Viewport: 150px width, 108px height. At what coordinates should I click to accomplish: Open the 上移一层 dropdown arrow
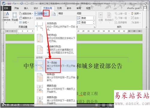[129, 13]
